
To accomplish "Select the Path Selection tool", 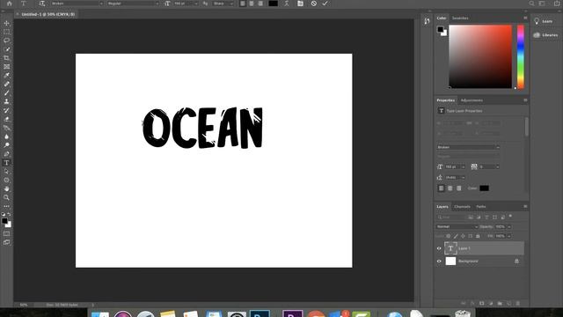I will pyautogui.click(x=6, y=172).
